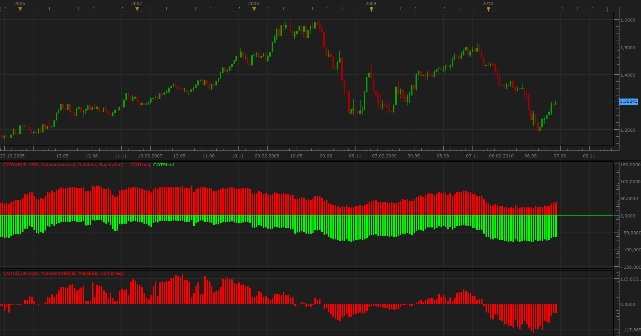The image size is (641, 336).
Task: Select the COTShort indicator label
Action: pyautogui.click(x=164, y=165)
